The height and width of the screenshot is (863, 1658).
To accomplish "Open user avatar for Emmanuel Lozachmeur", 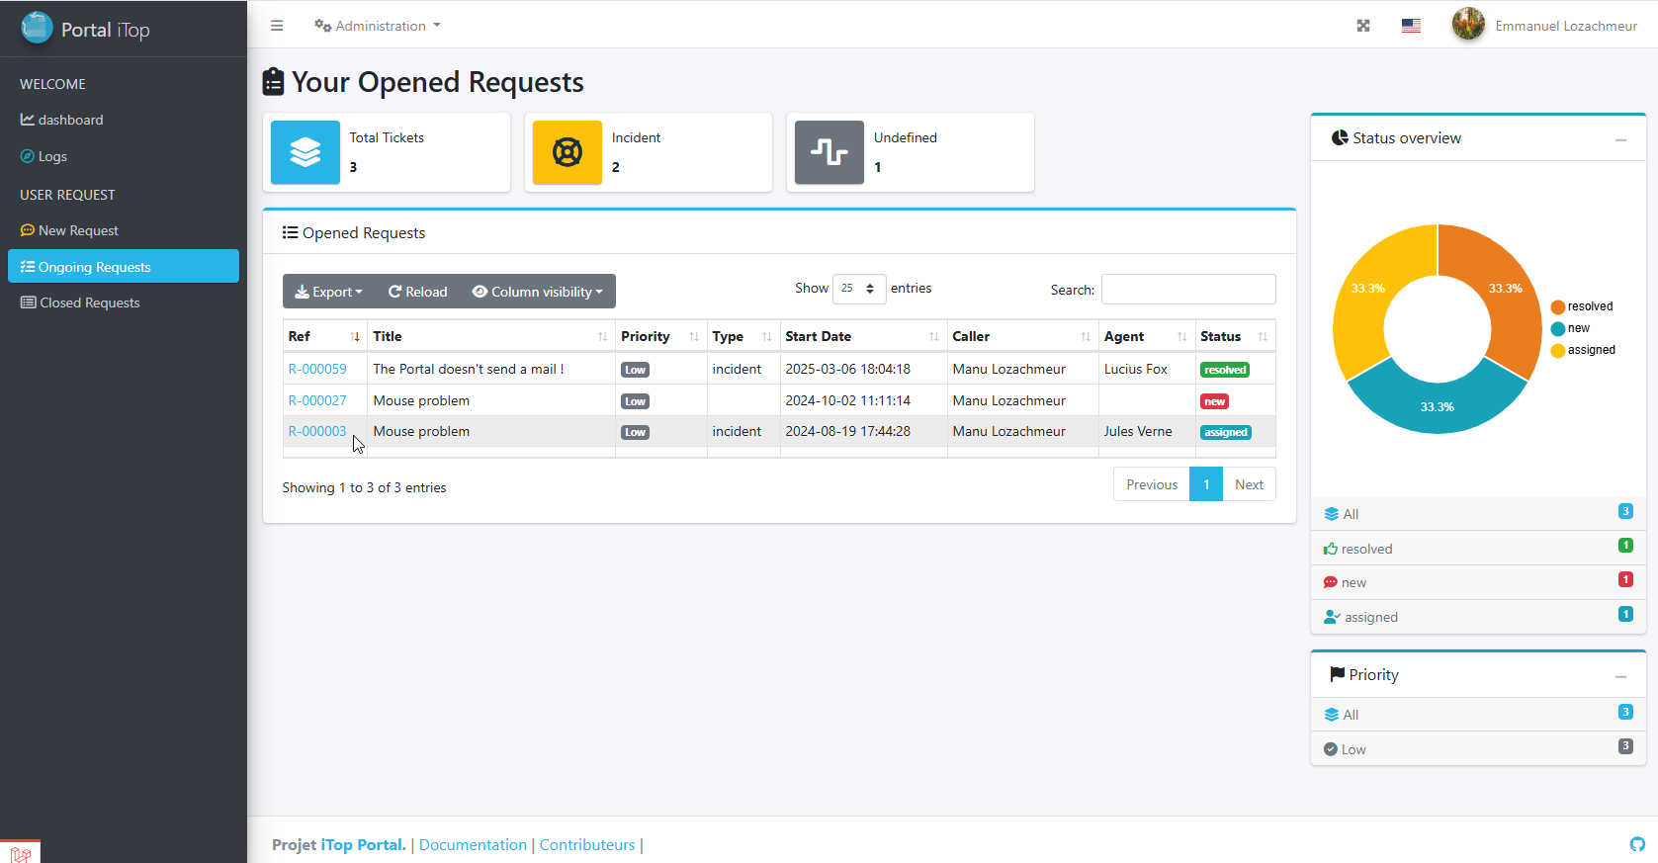I will (x=1468, y=25).
